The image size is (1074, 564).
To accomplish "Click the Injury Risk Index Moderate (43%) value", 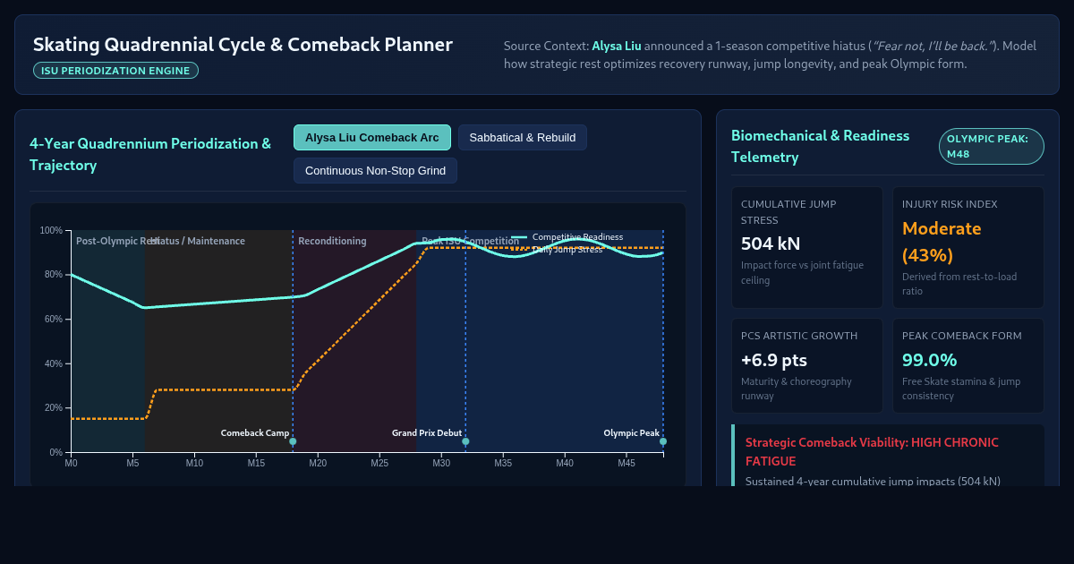I will (942, 242).
